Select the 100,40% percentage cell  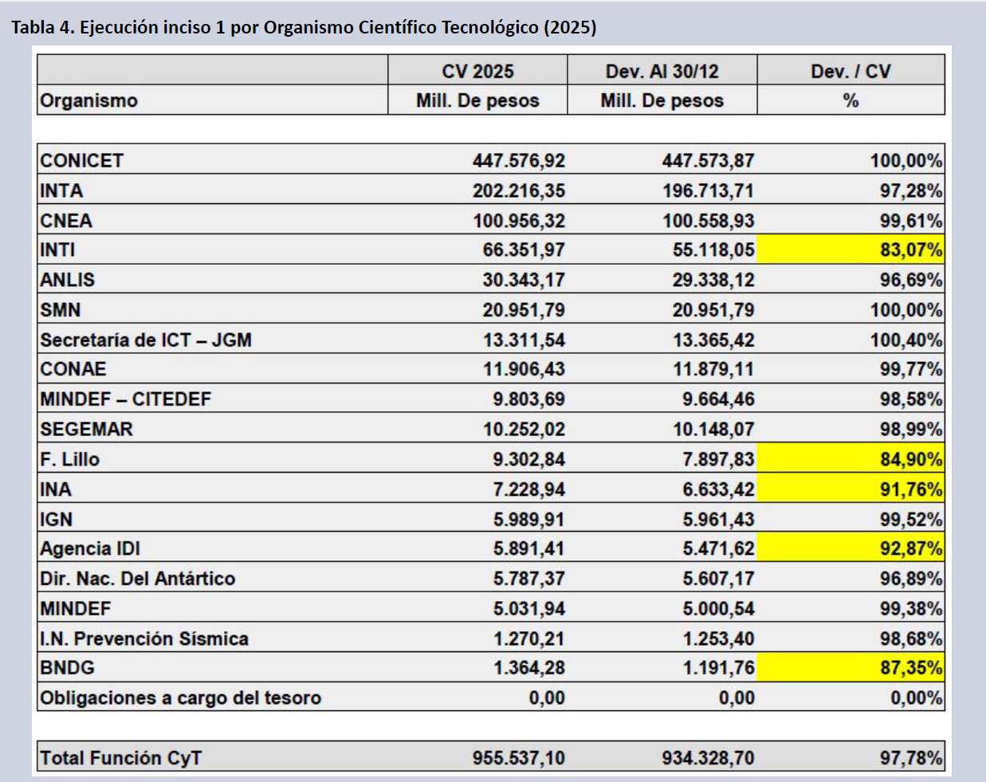[905, 340]
